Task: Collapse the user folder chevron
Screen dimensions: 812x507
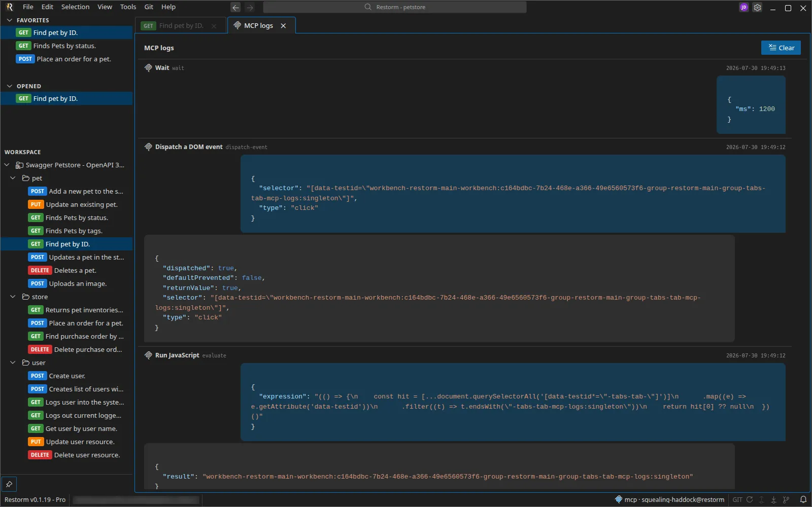Action: click(x=13, y=363)
